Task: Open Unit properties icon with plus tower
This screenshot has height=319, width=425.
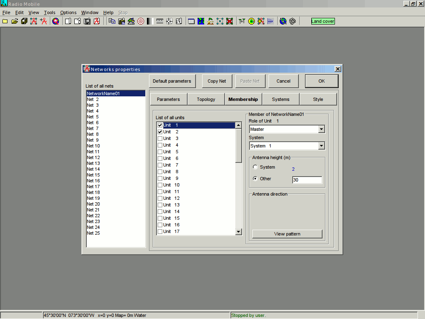Action: click(43, 21)
